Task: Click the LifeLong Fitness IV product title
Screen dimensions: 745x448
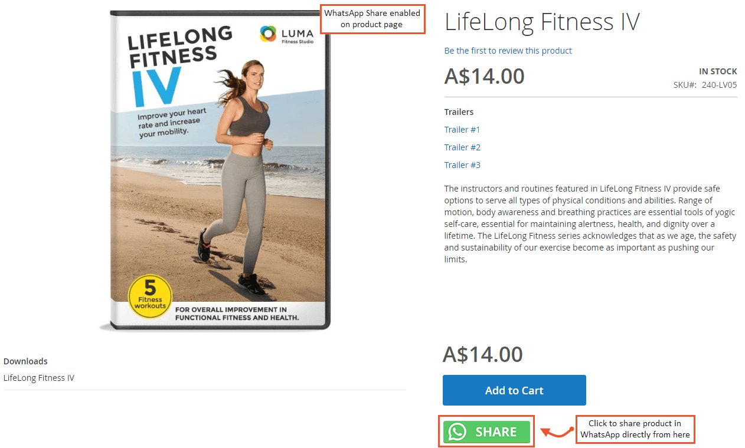Action: (x=542, y=22)
